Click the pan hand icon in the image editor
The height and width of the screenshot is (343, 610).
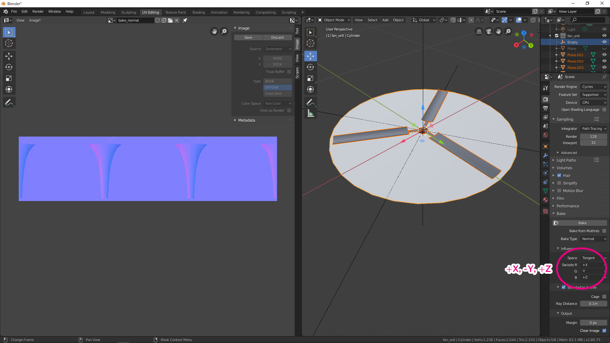click(x=214, y=31)
